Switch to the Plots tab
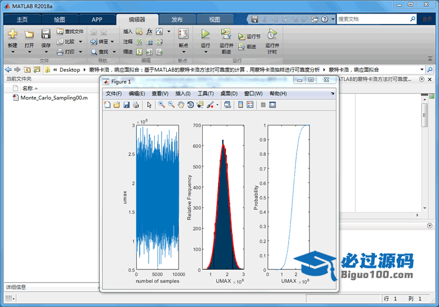Image resolution: width=439 pixels, height=307 pixels. pyautogui.click(x=60, y=19)
